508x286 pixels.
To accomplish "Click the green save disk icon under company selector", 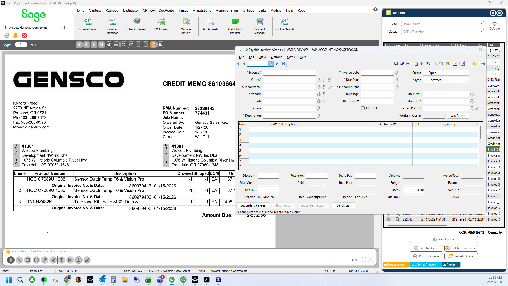I will coord(7,35).
